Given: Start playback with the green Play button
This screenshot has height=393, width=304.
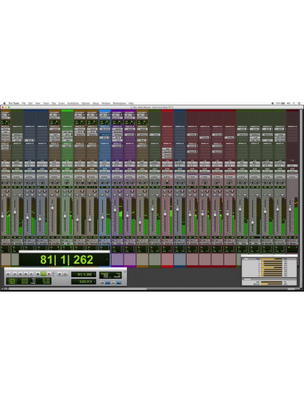Looking at the screenshot, I should [43, 274].
